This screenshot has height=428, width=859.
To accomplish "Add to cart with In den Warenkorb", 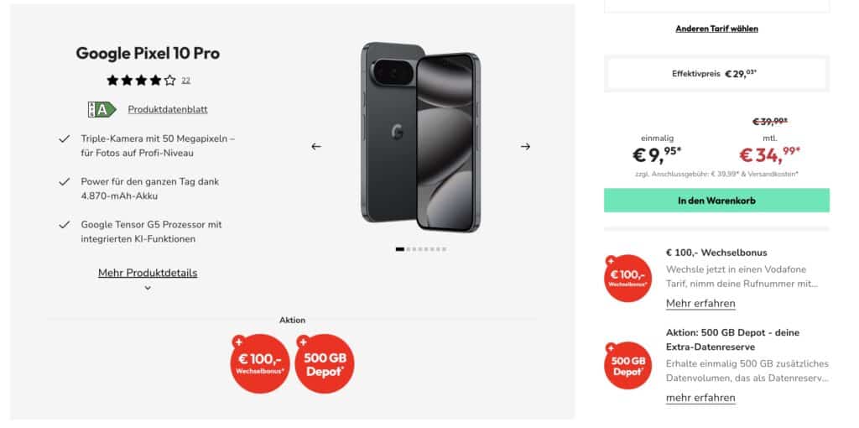I will (x=716, y=201).
